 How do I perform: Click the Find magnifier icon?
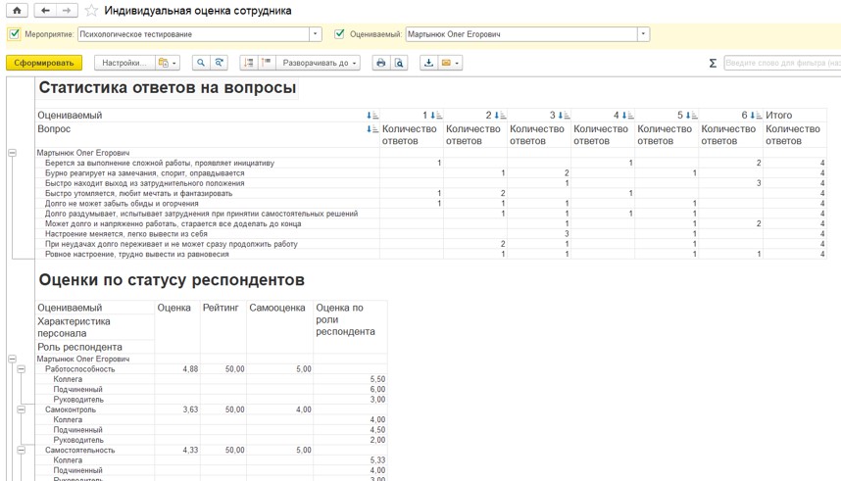point(201,63)
